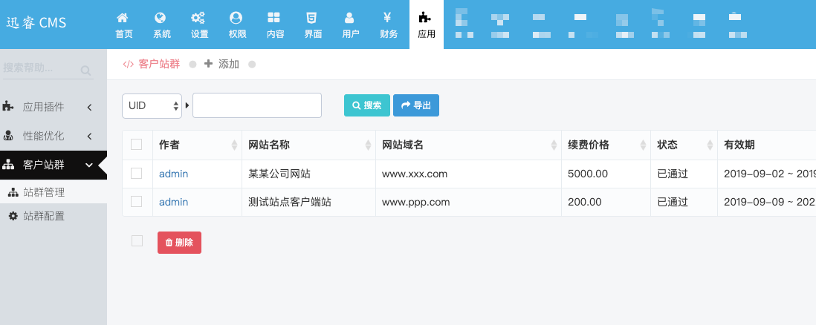Open the 权限 user-circle icon
The height and width of the screenshot is (325, 816).
point(236,18)
